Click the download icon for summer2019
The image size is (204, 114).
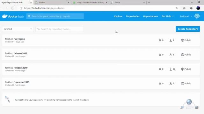click(x=171, y=84)
